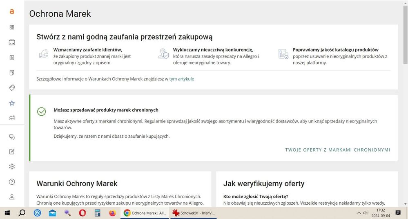Show hidden system tray icons
Image resolution: width=408 pixels, height=219 pixels.
[x=358, y=213]
